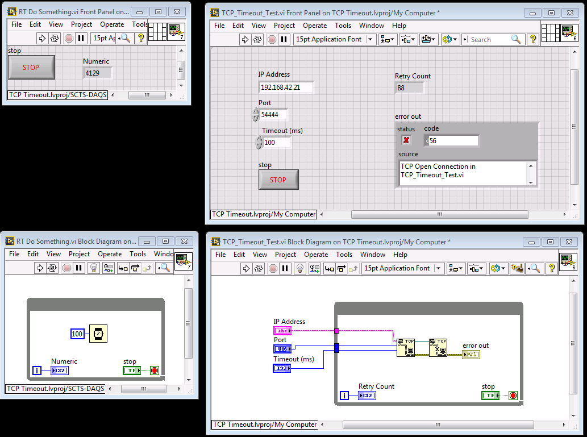Click Retry Count I32 terminal in TCP diagram
Image resolution: width=587 pixels, height=437 pixels.
pyautogui.click(x=367, y=396)
